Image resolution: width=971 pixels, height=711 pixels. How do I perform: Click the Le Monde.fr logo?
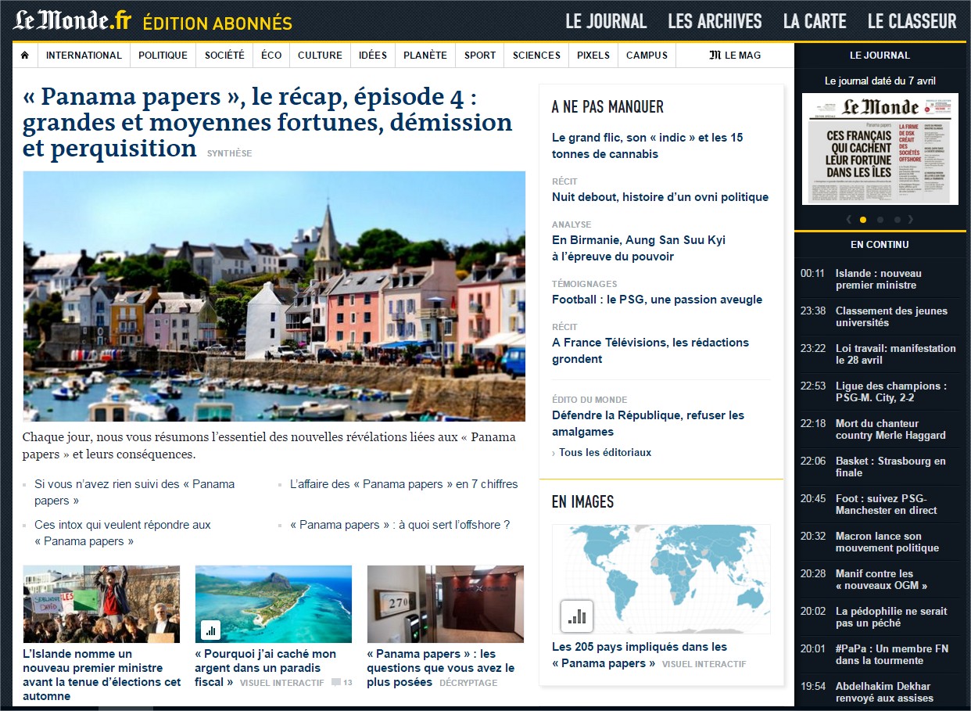(x=72, y=21)
